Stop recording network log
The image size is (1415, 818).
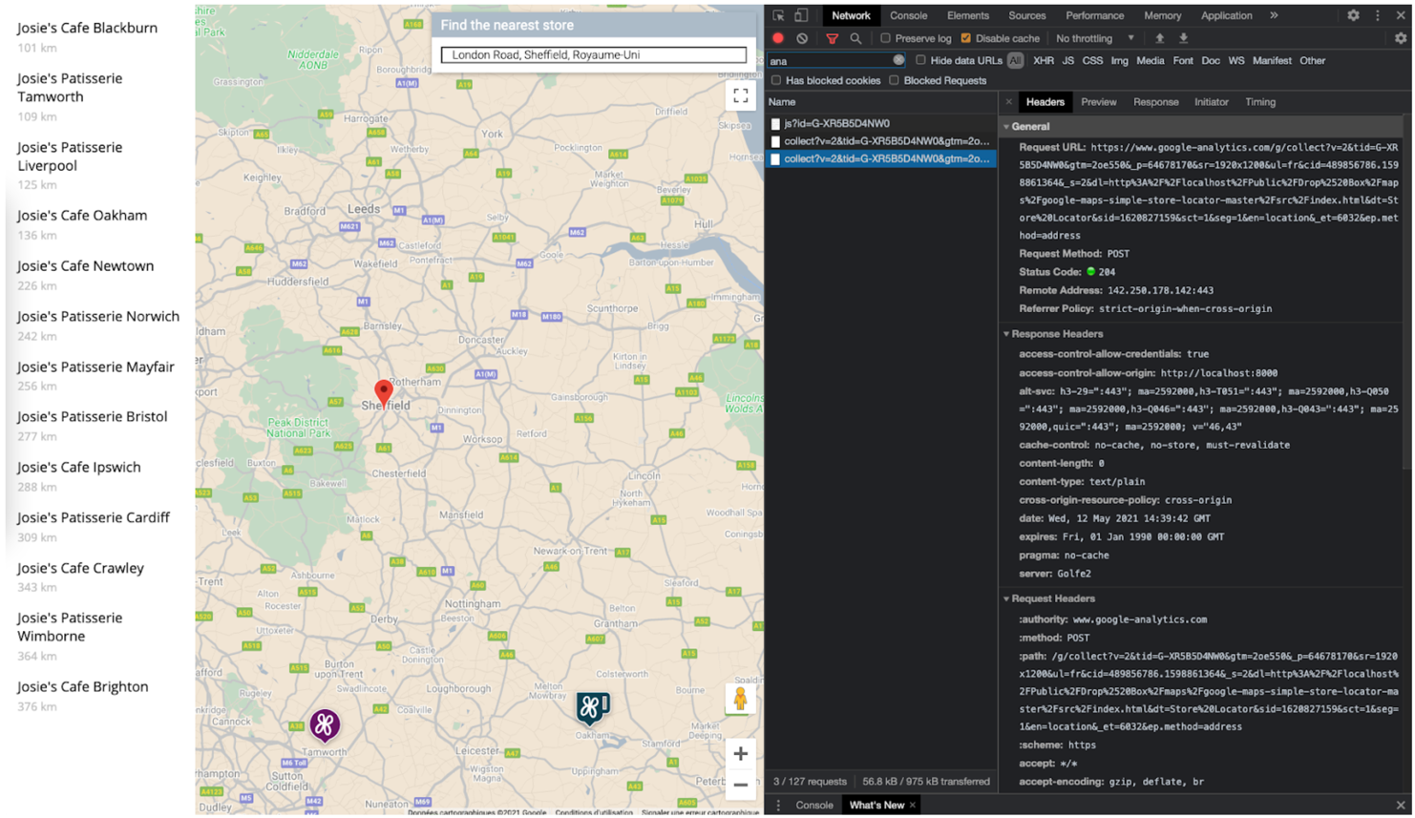778,38
